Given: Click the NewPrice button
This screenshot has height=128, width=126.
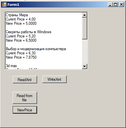Looking at the screenshot, I should [25, 110].
